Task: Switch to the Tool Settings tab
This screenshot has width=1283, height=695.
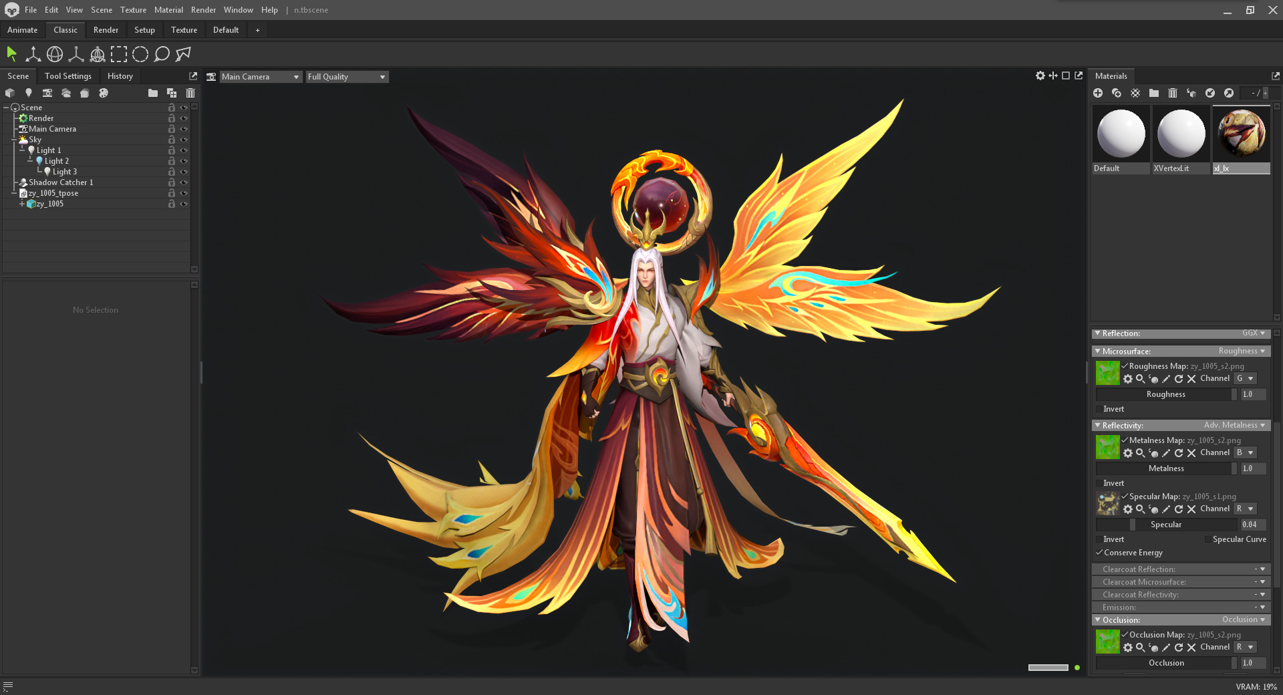Action: coord(68,76)
